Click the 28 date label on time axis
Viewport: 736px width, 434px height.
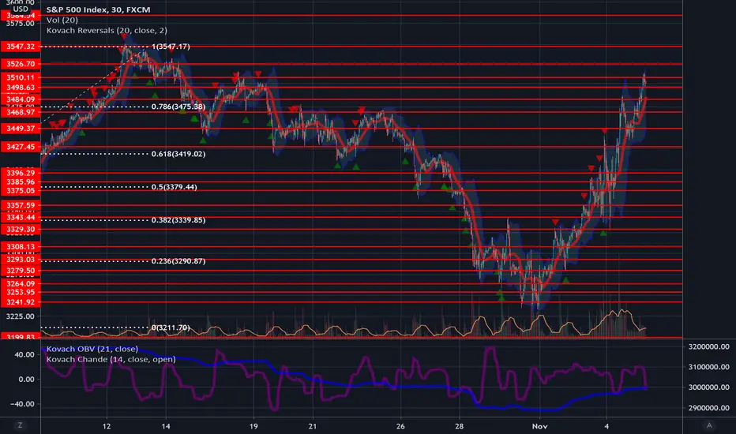click(x=459, y=426)
